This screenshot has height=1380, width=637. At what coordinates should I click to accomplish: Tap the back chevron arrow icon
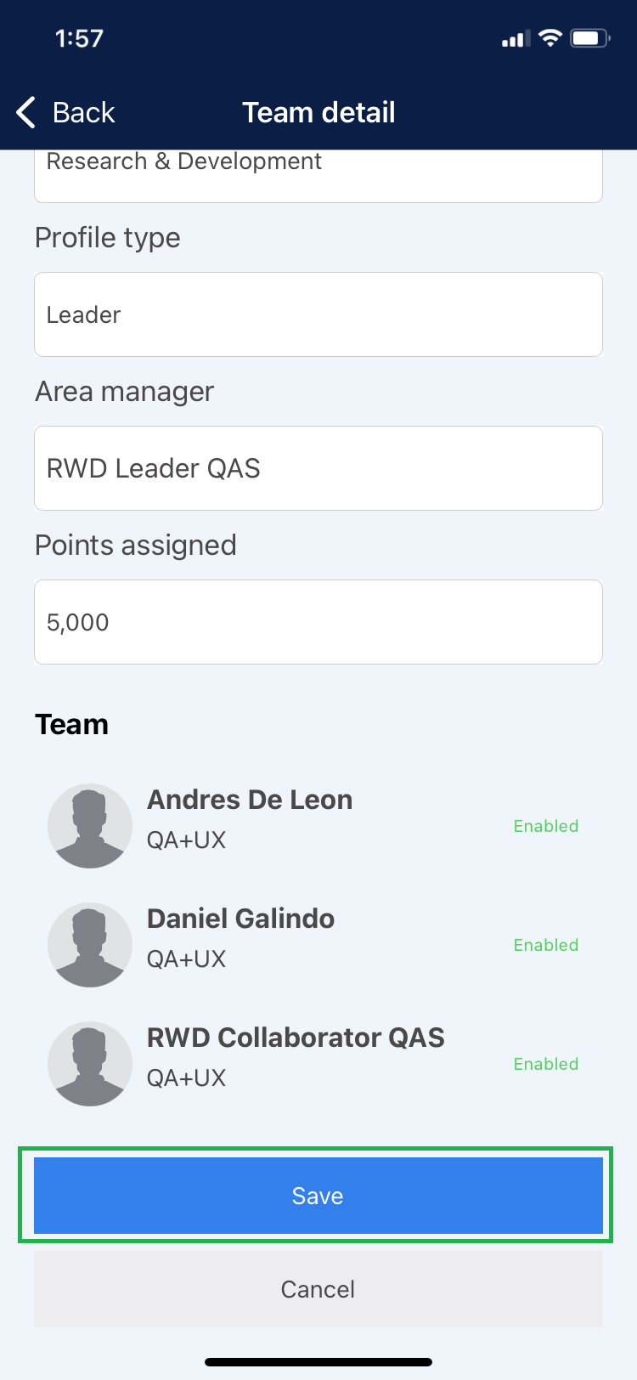26,112
